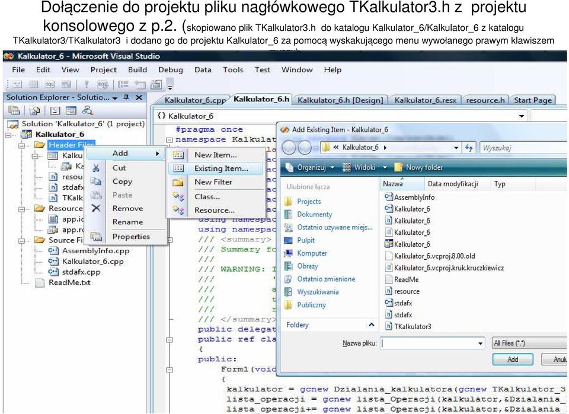Open the Pulpit favorite link

pos(306,240)
